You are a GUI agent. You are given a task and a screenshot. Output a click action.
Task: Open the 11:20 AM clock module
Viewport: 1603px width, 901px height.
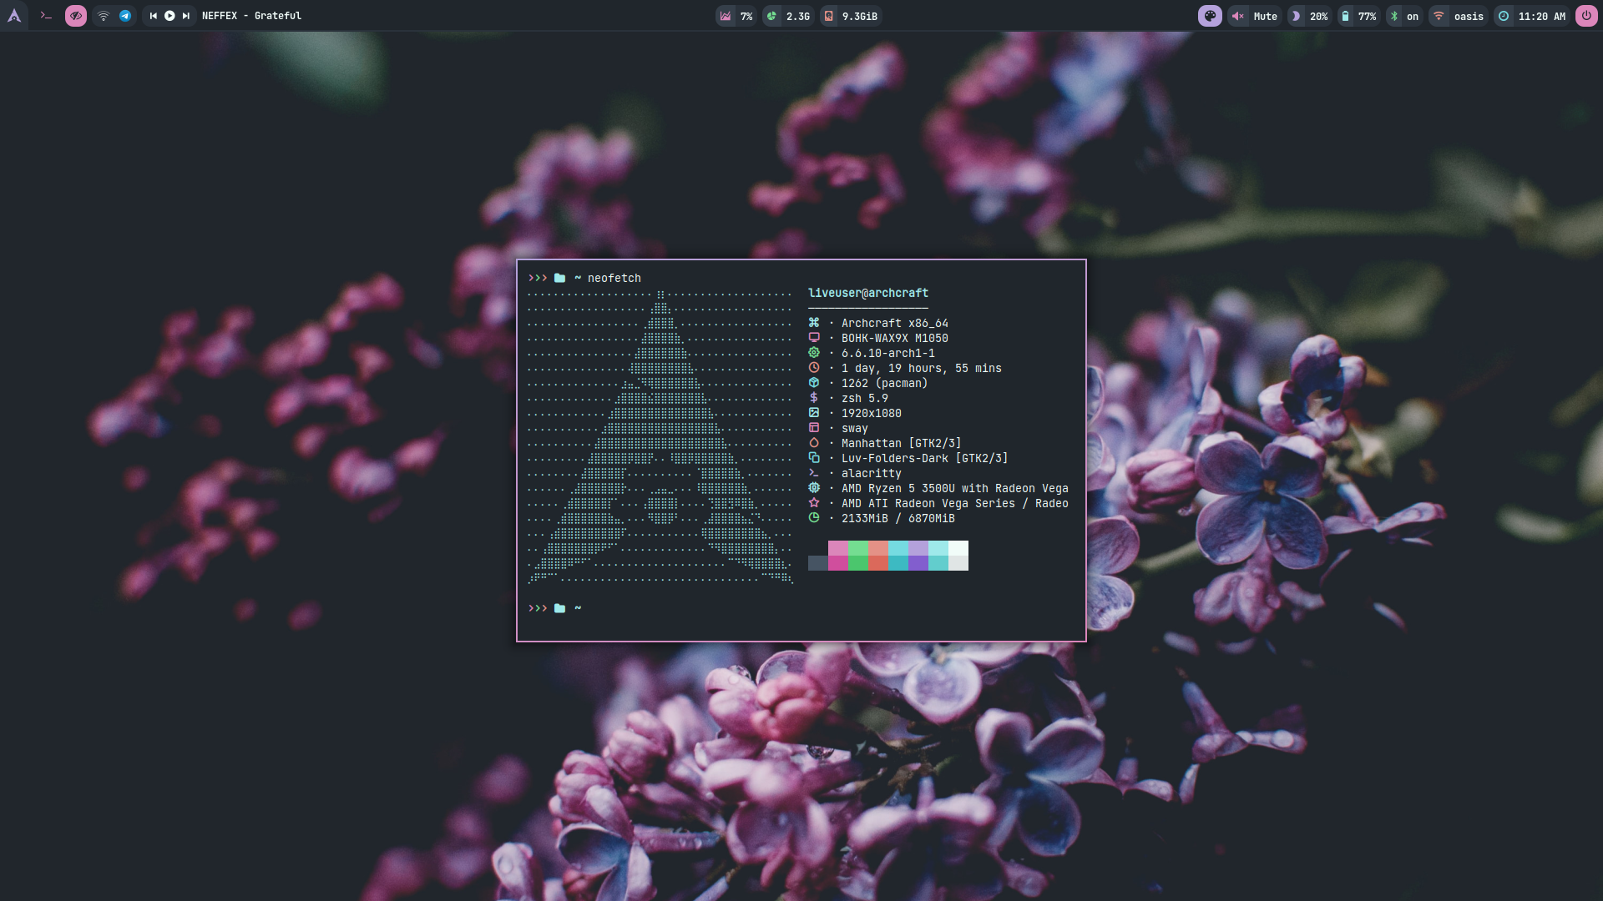click(x=1532, y=16)
